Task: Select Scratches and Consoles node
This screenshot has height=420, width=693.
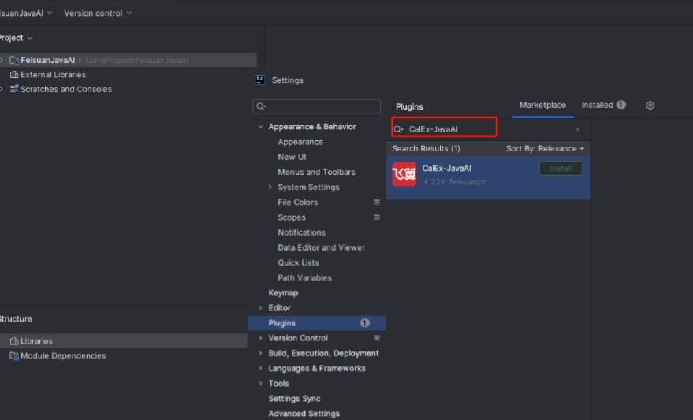Action: point(66,89)
